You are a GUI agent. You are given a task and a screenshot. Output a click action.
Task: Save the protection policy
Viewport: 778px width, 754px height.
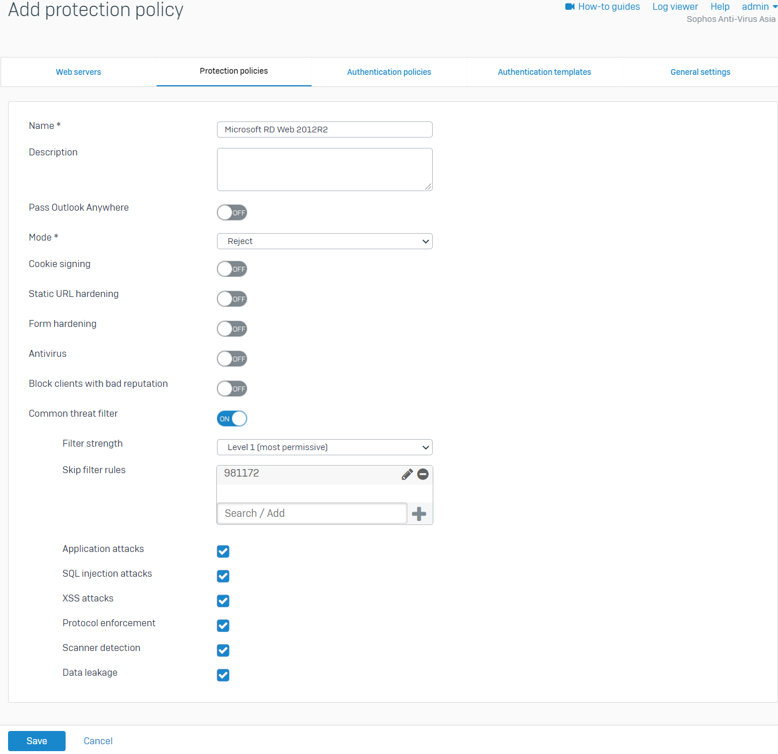tap(36, 741)
